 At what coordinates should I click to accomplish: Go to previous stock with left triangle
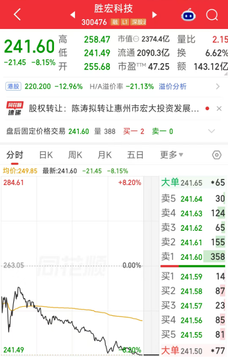73,15
